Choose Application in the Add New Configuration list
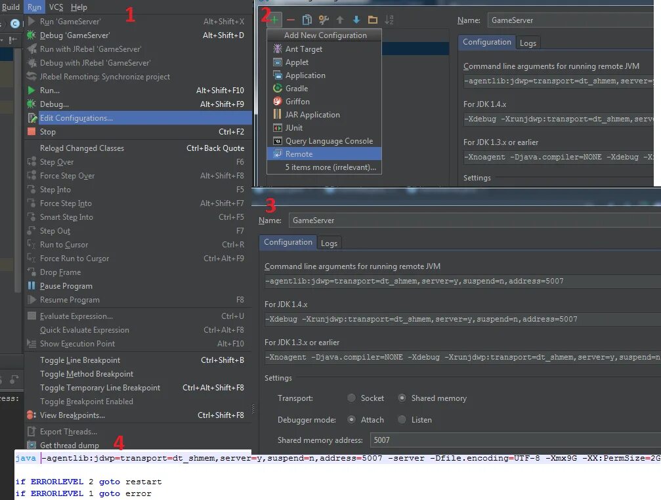The image size is (661, 500). pos(324,75)
